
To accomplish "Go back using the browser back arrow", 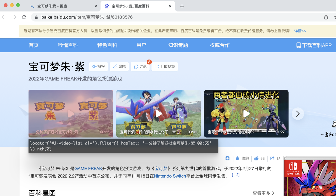I will [4, 17].
